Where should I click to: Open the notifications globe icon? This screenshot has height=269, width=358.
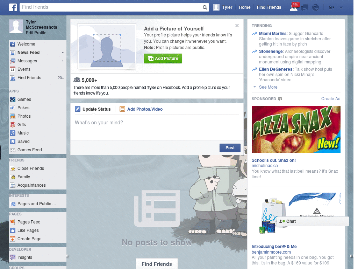[316, 8]
